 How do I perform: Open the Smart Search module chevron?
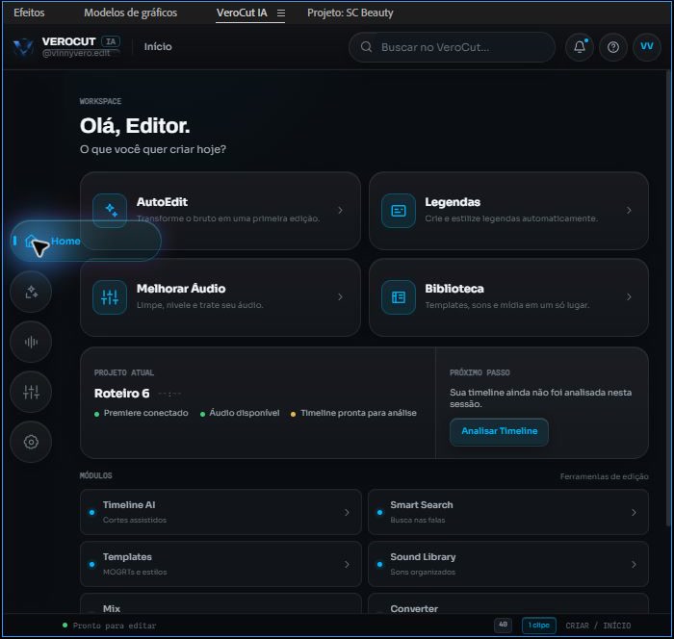[x=634, y=512]
